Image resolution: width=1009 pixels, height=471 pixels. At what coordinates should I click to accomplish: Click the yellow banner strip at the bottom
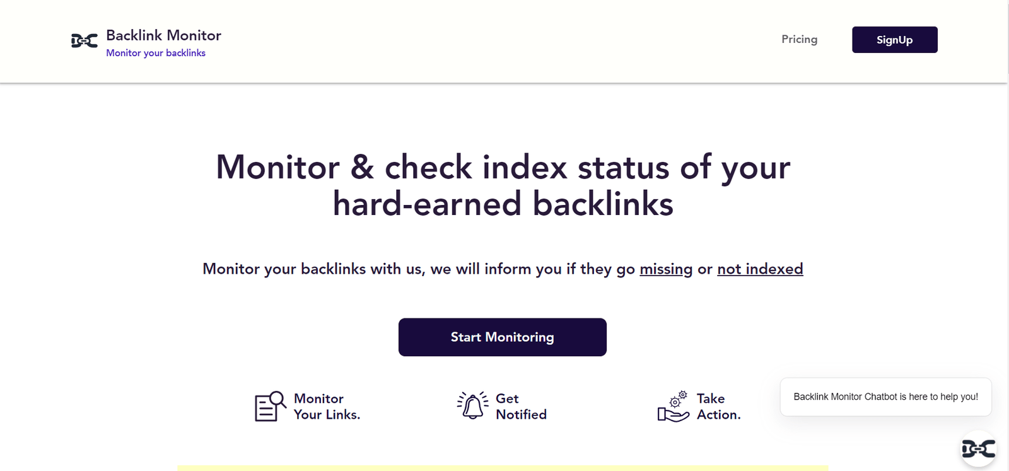503,468
